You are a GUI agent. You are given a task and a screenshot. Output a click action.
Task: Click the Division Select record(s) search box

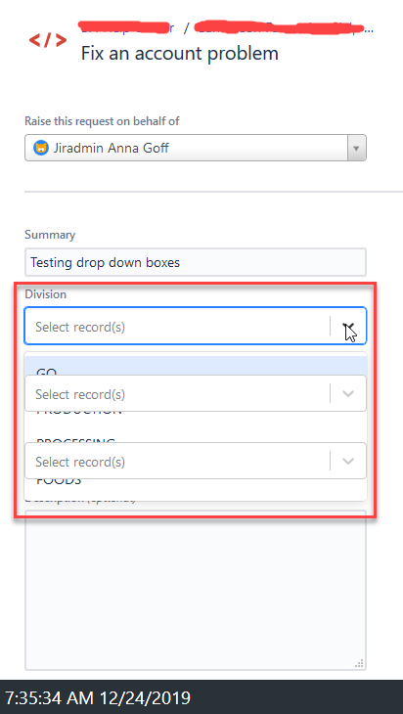tap(178, 327)
